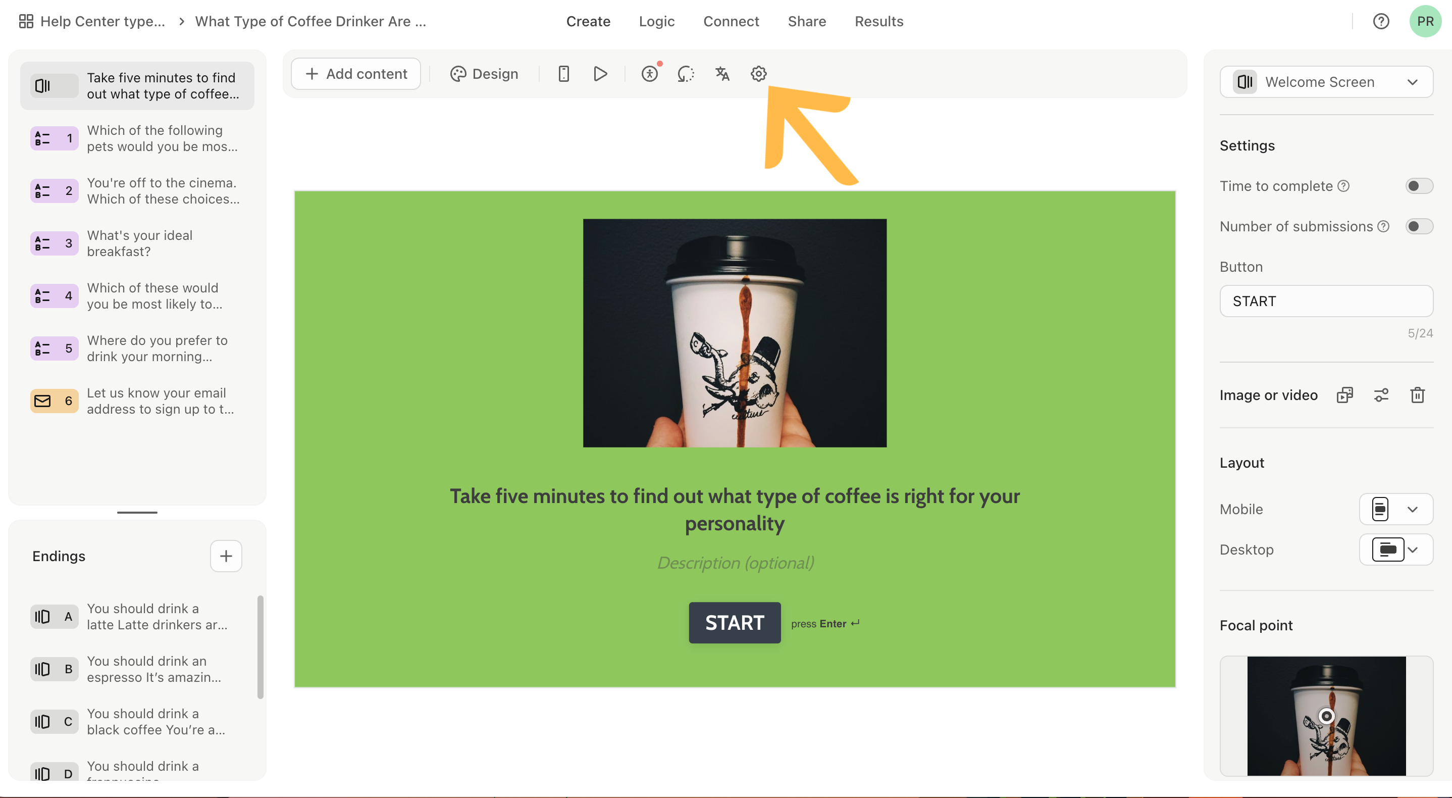Open the Mobile layout dropdown
This screenshot has height=798, width=1452.
coord(1396,509)
